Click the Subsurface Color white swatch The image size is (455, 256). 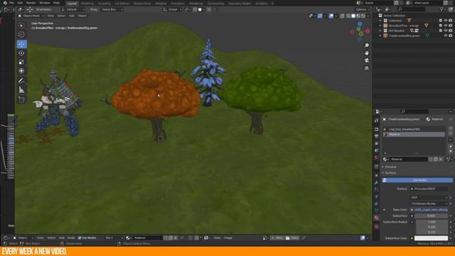[431, 238]
